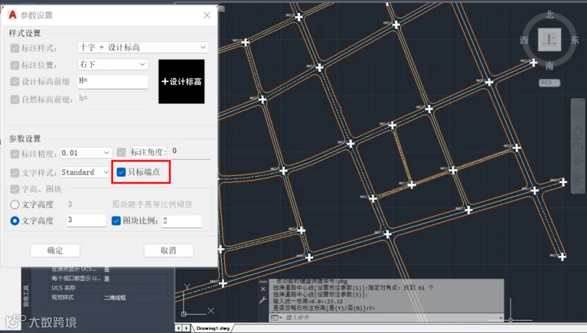Click the 每个视口都显示 U... property row
This screenshot has height=333, width=587.
pyautogui.click(x=108, y=278)
